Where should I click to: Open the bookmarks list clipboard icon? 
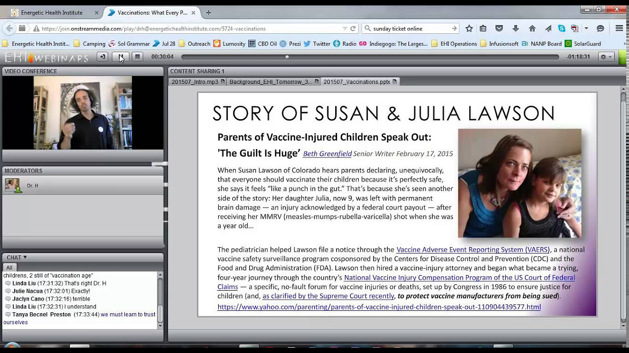click(x=483, y=28)
